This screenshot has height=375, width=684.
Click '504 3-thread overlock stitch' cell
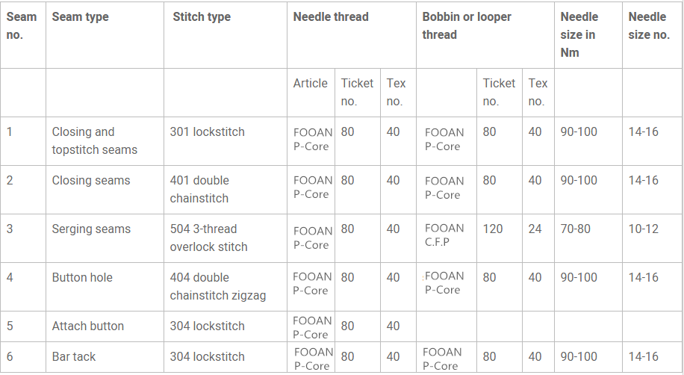coord(226,238)
